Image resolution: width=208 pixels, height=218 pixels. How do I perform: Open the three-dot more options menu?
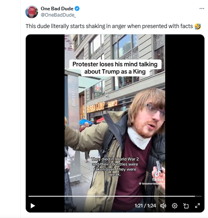(202, 8)
